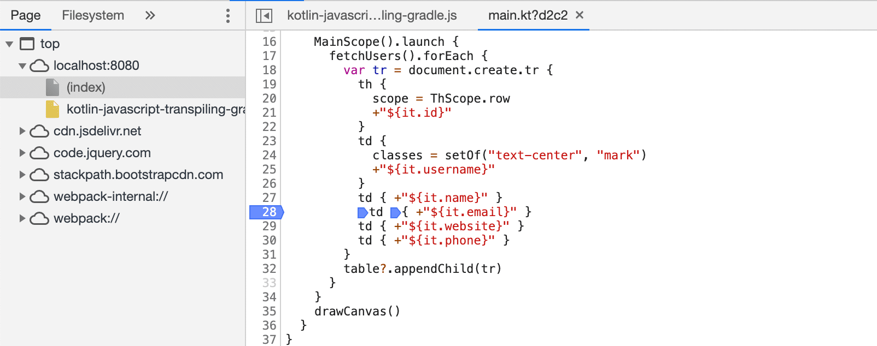This screenshot has height=346, width=877.
Task: Collapse the top frame tree node
Action: tap(9, 44)
